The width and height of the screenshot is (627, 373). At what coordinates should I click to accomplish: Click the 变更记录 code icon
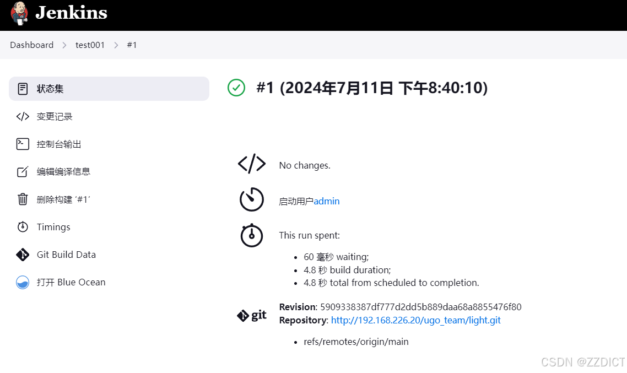tap(23, 116)
